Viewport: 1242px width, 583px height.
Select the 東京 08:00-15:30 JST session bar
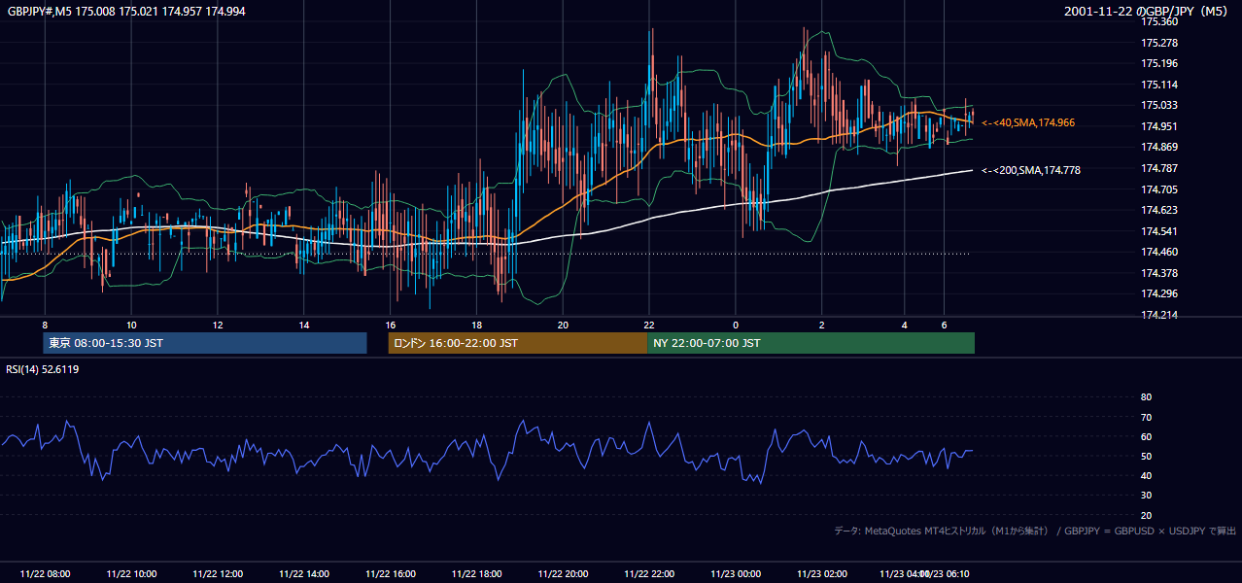(x=205, y=343)
